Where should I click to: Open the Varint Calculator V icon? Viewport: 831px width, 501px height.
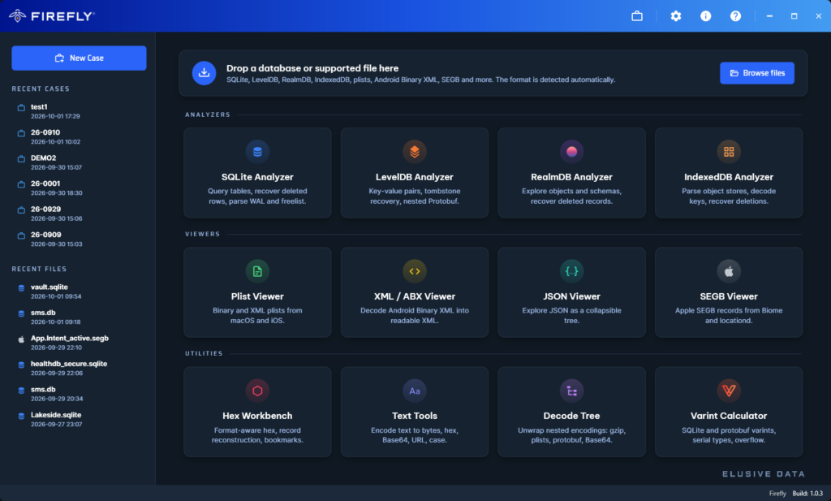coord(729,391)
